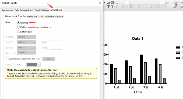This screenshot has height=99, width=183.
Task: Decrease font size with small A icon
Action: click(x=127, y=7)
